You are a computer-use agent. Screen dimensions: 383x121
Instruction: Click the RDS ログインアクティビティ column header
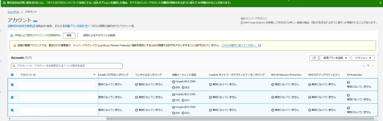coord(324,75)
